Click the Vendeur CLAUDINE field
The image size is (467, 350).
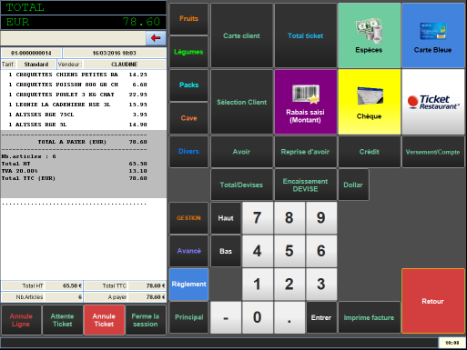(125, 65)
